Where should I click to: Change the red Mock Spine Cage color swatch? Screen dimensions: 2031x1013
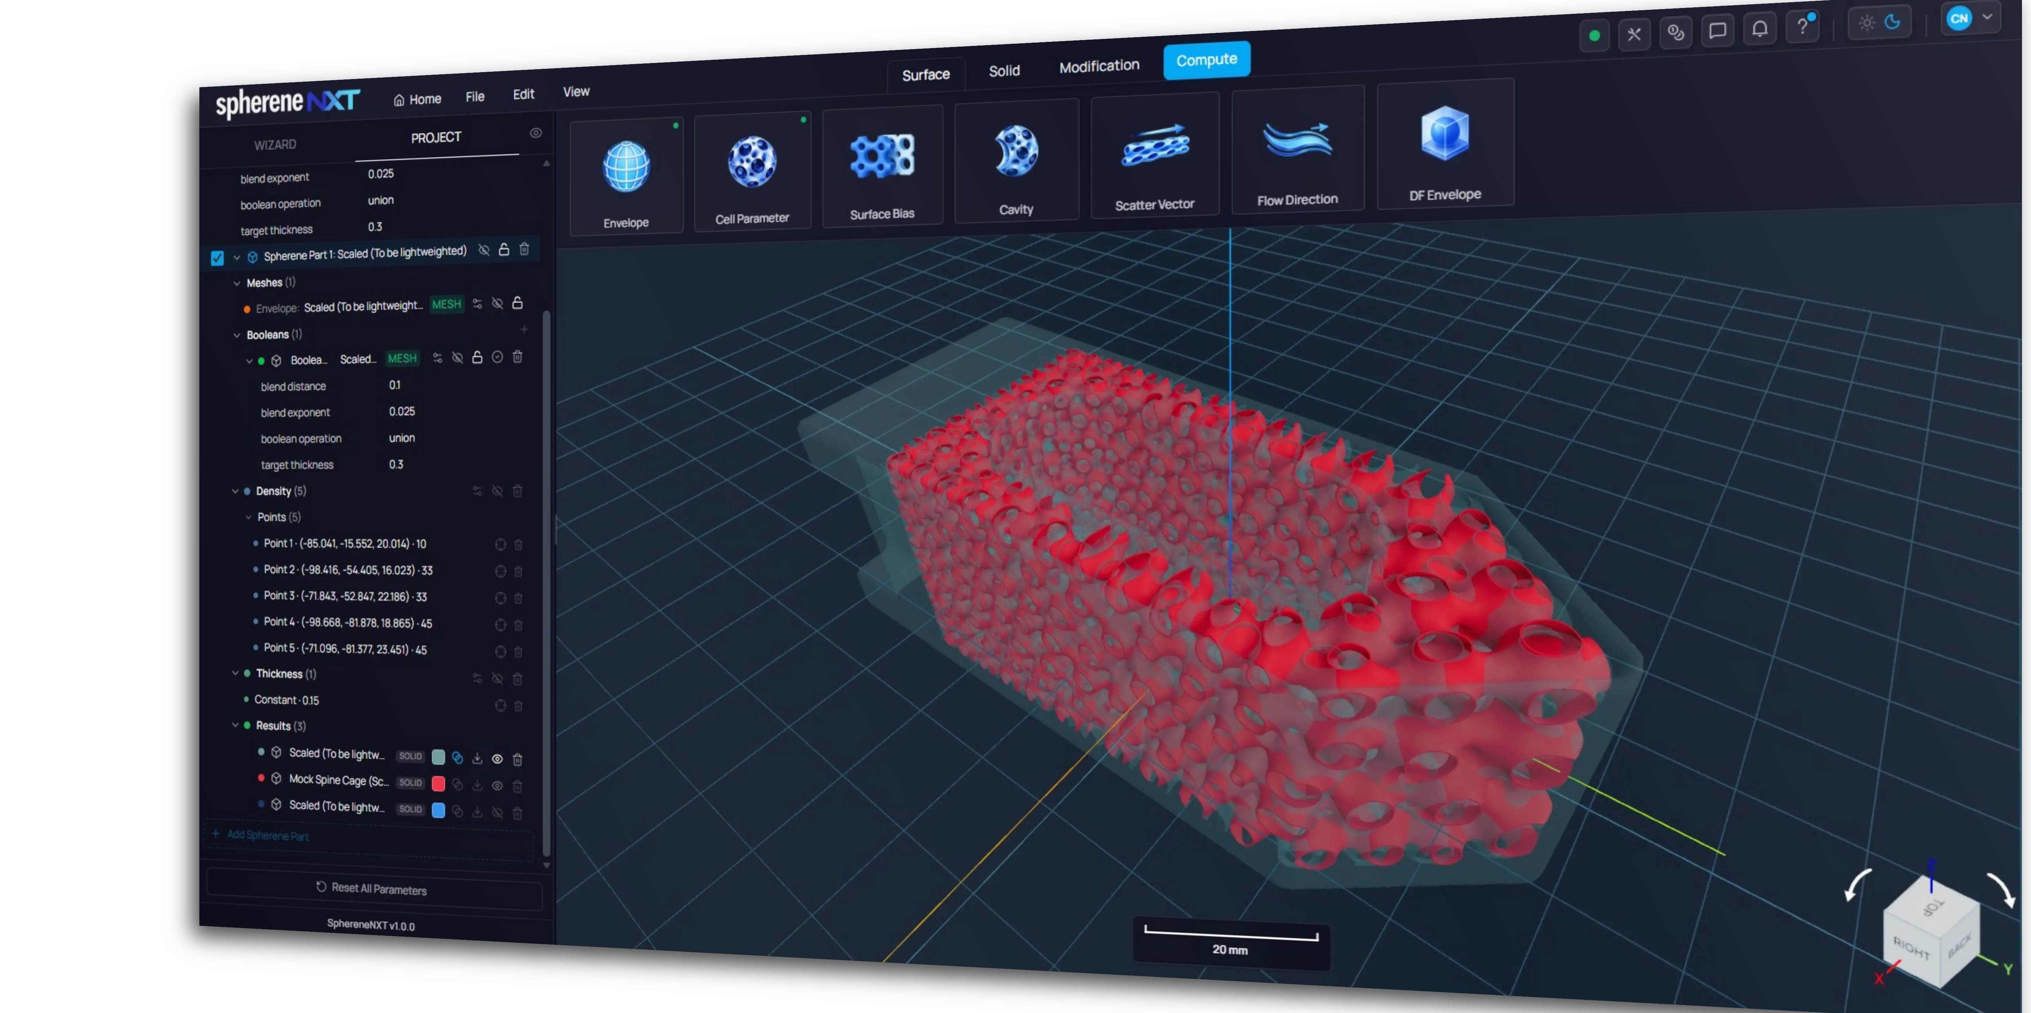[438, 784]
